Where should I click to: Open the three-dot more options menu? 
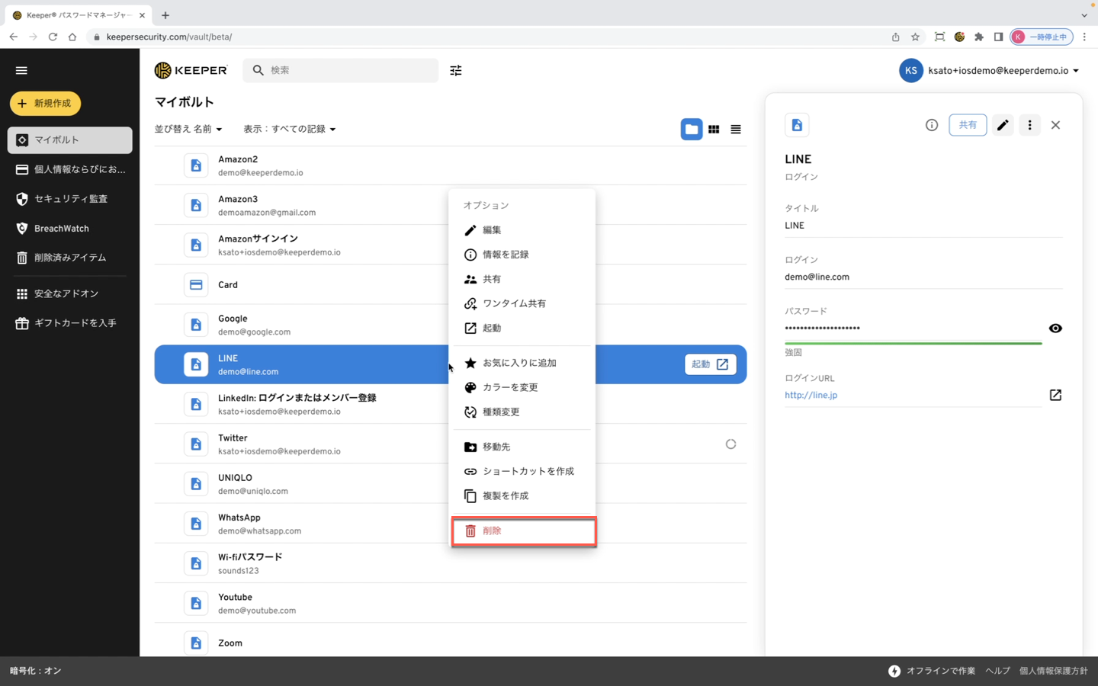pyautogui.click(x=1029, y=125)
